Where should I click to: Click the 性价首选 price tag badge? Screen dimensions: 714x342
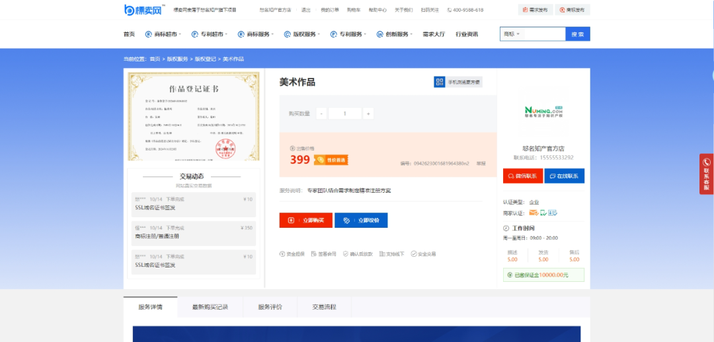[x=331, y=160]
